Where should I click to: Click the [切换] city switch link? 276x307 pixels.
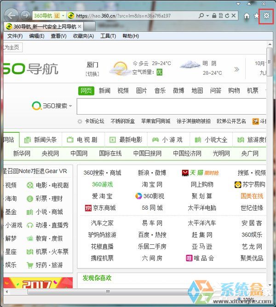(92, 74)
